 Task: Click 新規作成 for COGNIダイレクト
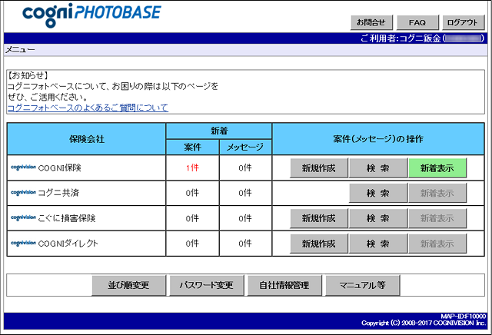pyautogui.click(x=319, y=244)
